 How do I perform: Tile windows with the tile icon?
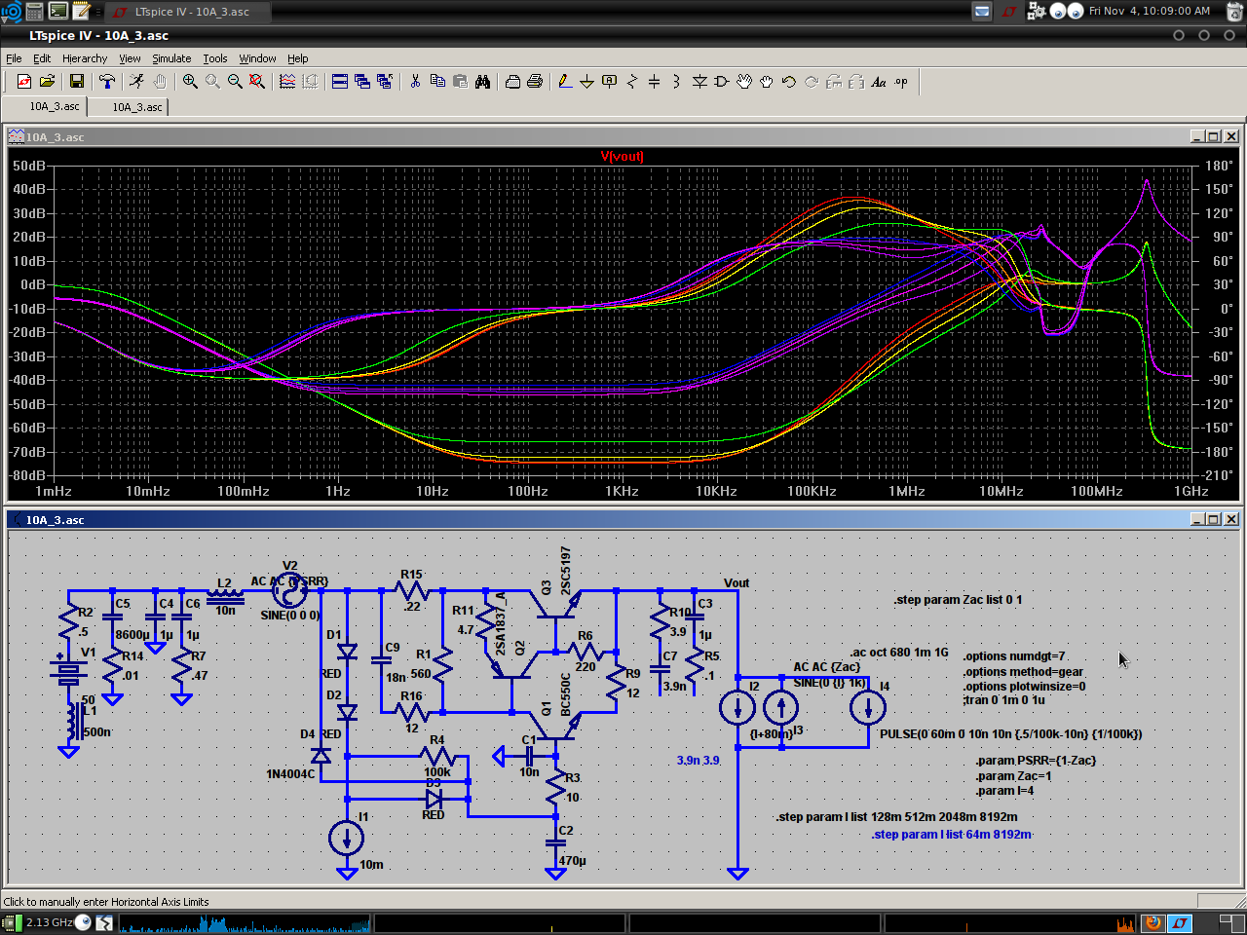point(340,82)
